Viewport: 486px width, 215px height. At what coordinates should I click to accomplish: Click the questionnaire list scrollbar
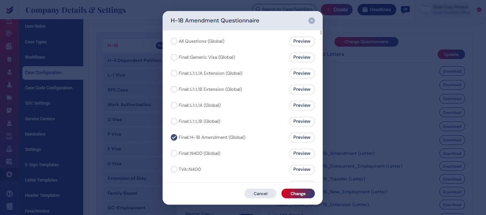[x=321, y=33]
